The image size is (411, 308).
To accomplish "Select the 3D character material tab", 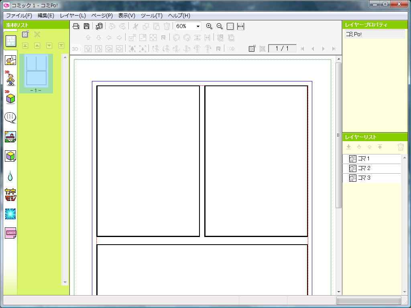I will tap(10, 78).
